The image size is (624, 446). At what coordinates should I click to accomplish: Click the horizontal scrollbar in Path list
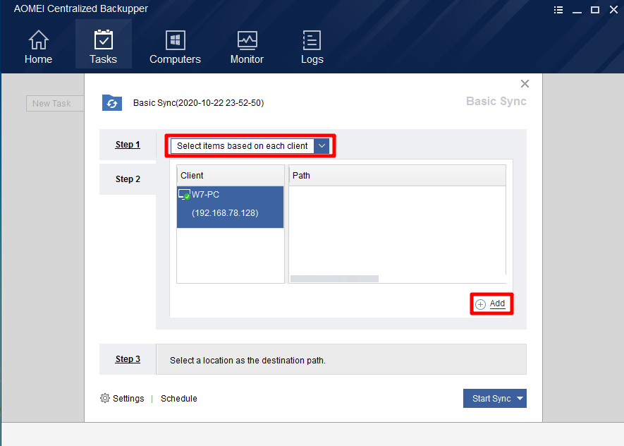(x=334, y=279)
